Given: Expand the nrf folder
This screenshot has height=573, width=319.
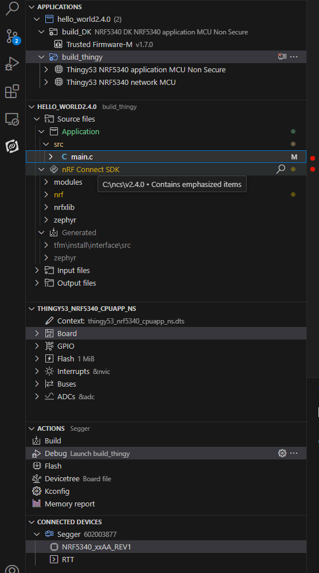Looking at the screenshot, I should [x=46, y=194].
